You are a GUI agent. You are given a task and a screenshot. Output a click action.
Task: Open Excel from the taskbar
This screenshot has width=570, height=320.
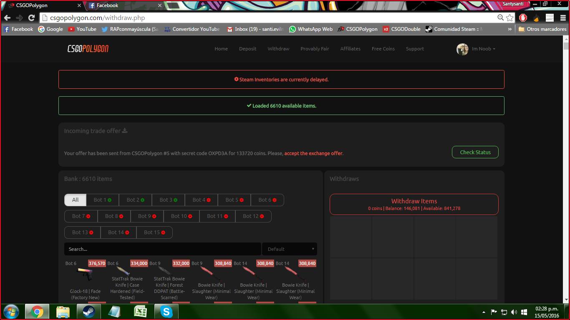click(x=141, y=312)
